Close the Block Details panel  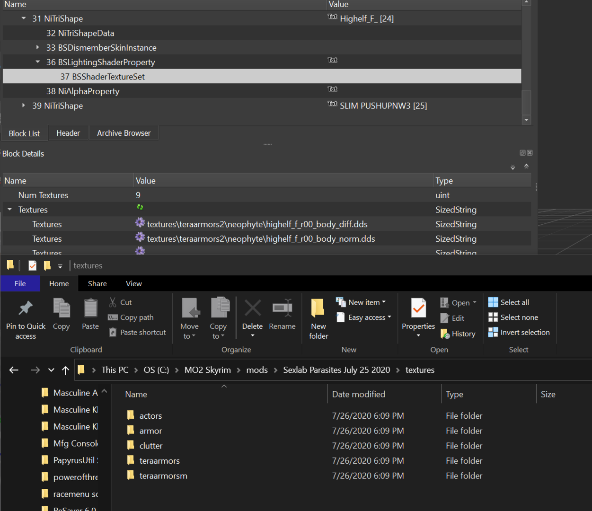pos(530,153)
